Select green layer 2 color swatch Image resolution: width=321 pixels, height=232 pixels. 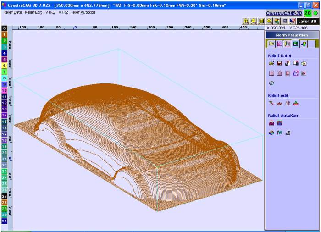[x=4, y=41]
